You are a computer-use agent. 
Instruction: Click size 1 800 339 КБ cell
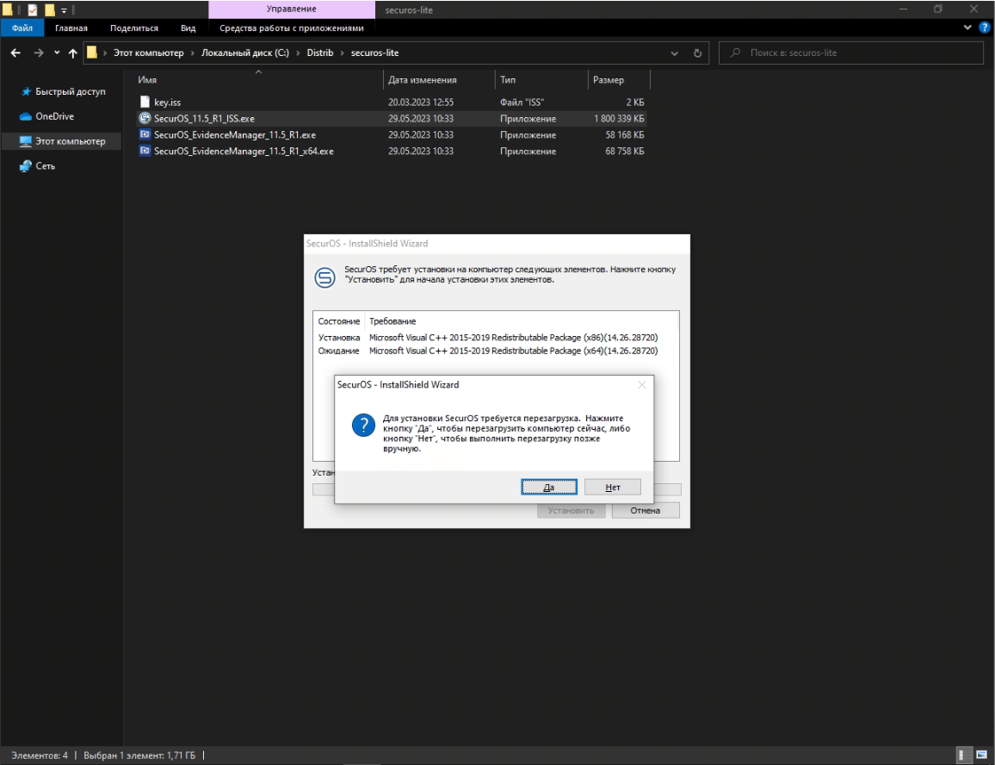619,119
